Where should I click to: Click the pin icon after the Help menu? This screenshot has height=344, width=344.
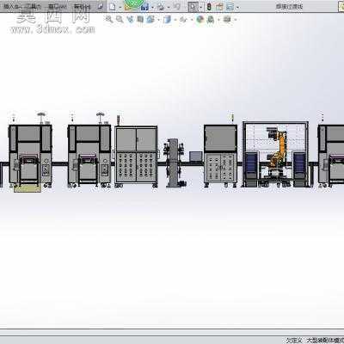pyautogui.click(x=100, y=6)
